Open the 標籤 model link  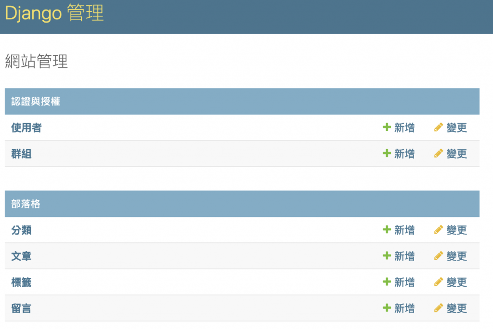click(21, 282)
